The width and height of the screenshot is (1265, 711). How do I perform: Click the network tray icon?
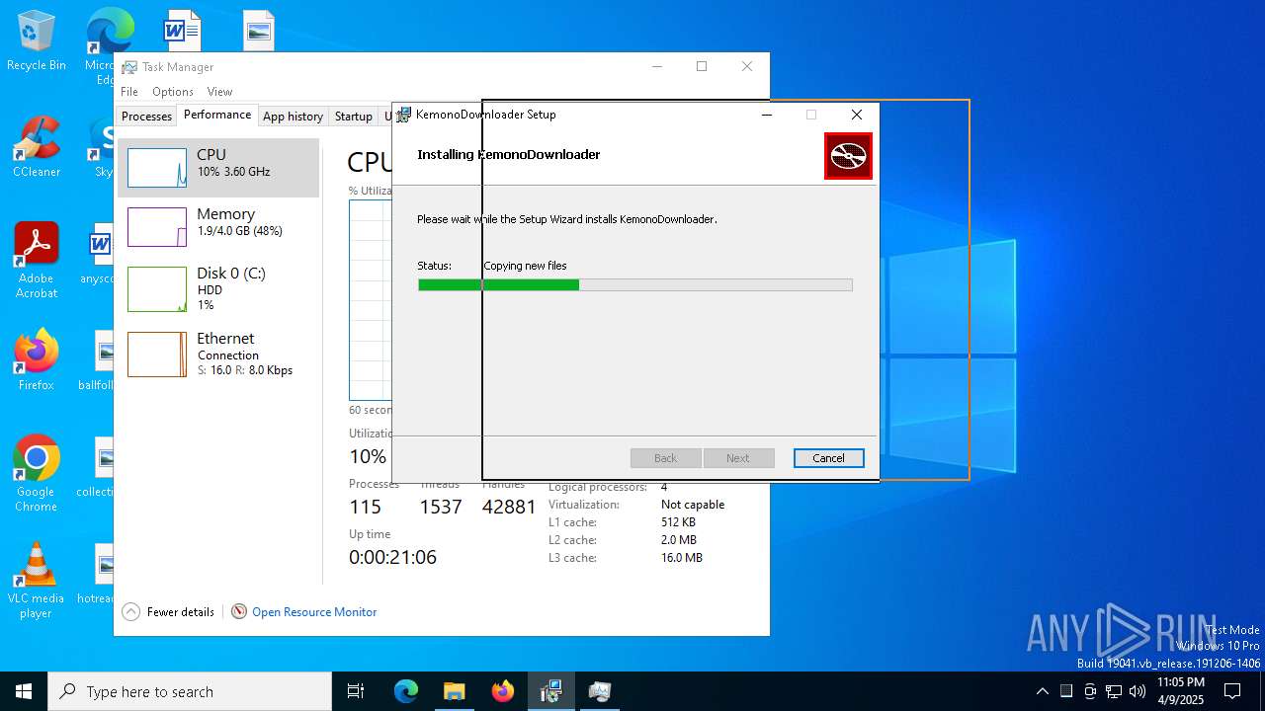click(1114, 691)
